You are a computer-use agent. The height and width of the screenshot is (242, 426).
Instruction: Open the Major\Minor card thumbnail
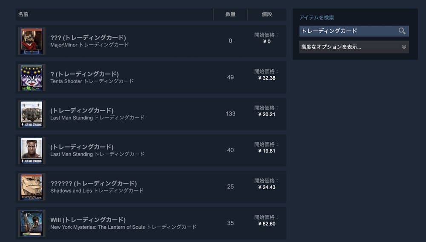point(32,41)
